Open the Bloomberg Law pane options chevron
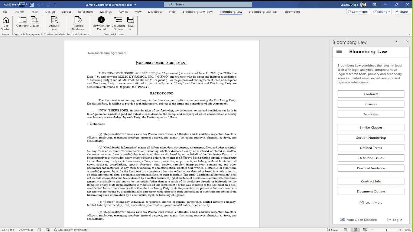The image size is (413, 232). pos(397,42)
